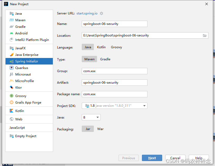Open the start.spring.io link
215x166 pixels.
(87, 13)
